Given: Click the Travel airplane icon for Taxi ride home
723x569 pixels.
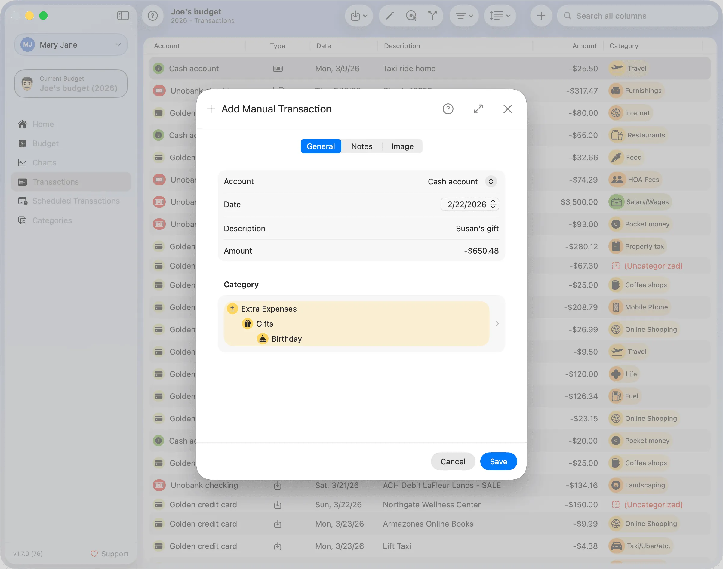Looking at the screenshot, I should [617, 68].
